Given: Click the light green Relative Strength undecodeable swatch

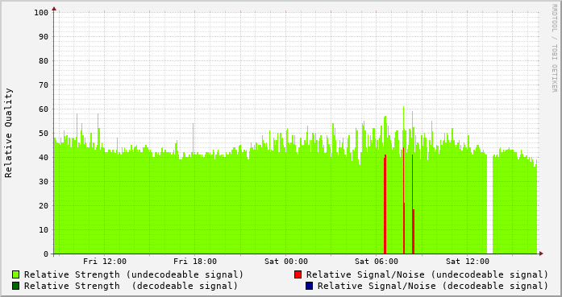Looking at the screenshot, I should click(x=16, y=274).
